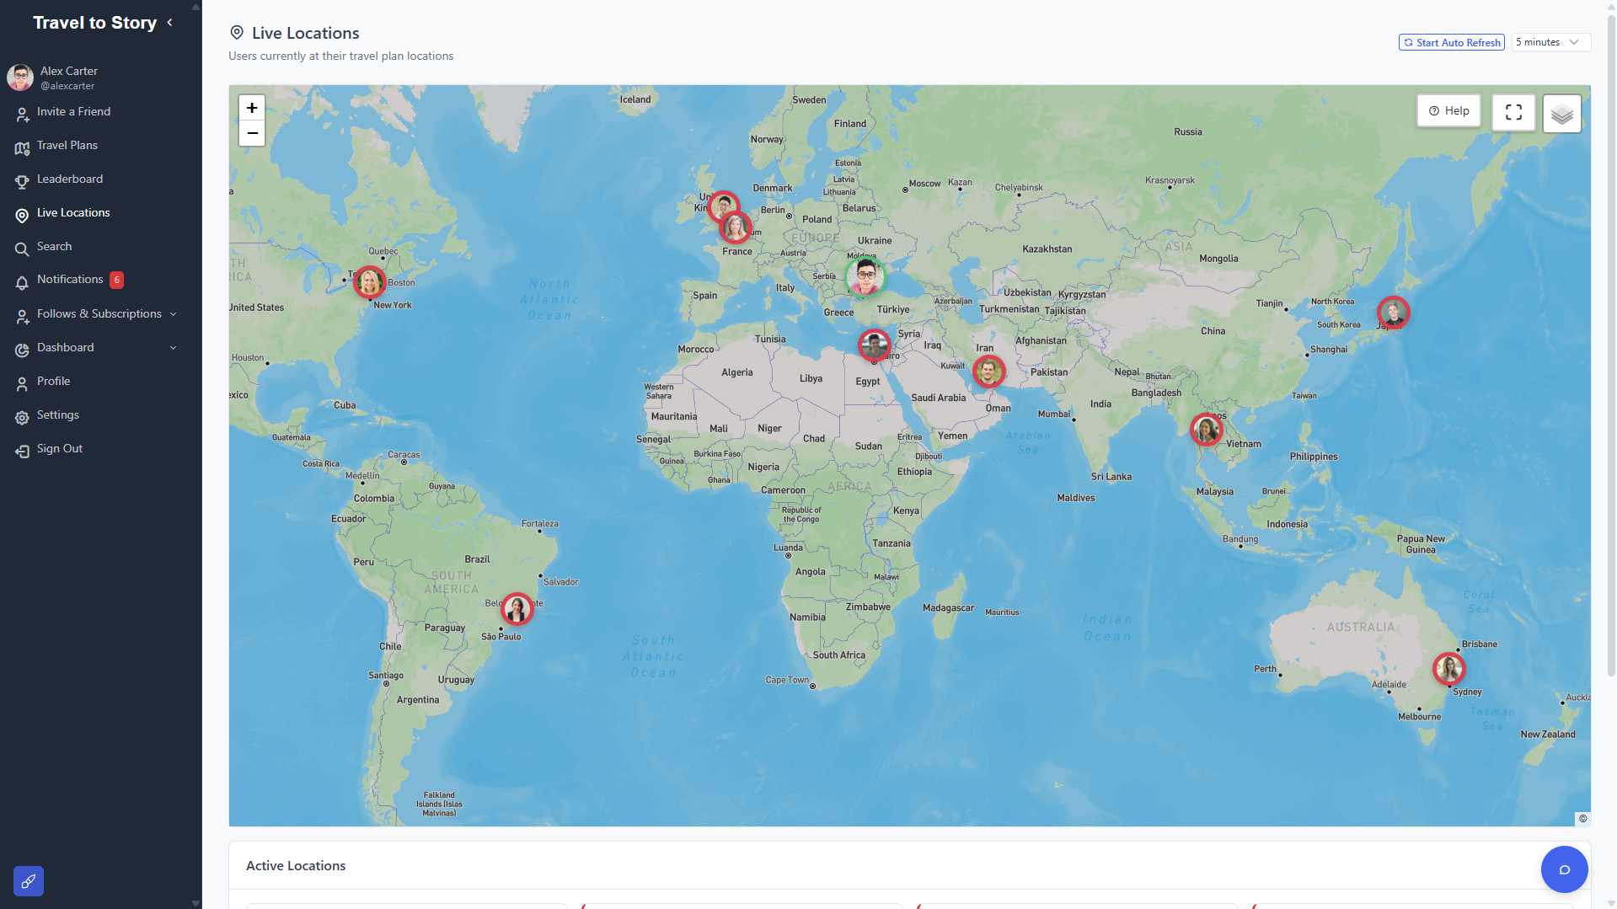Collapse the Travel to Story sidebar

coord(170,23)
